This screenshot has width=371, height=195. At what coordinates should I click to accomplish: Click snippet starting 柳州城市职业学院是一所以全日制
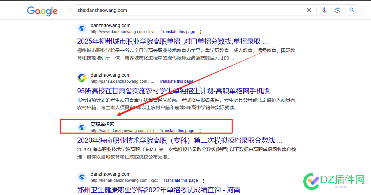coord(186,54)
